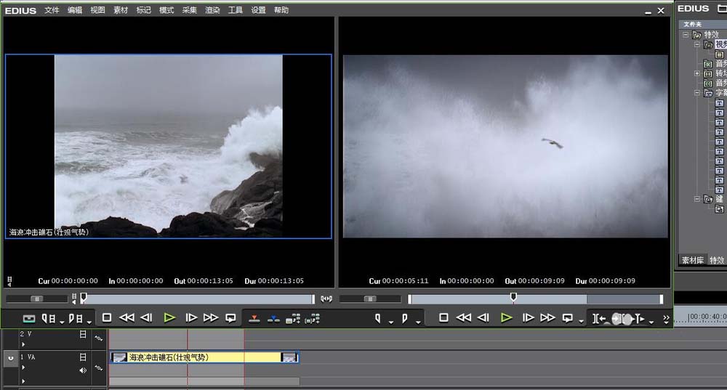Toggle the 2 V track lock icon
This screenshot has width=727, height=390.
[83, 334]
